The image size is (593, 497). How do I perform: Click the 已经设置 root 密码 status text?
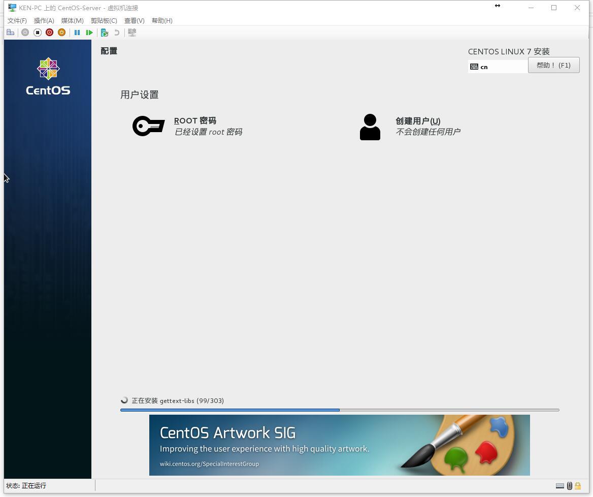click(x=208, y=132)
